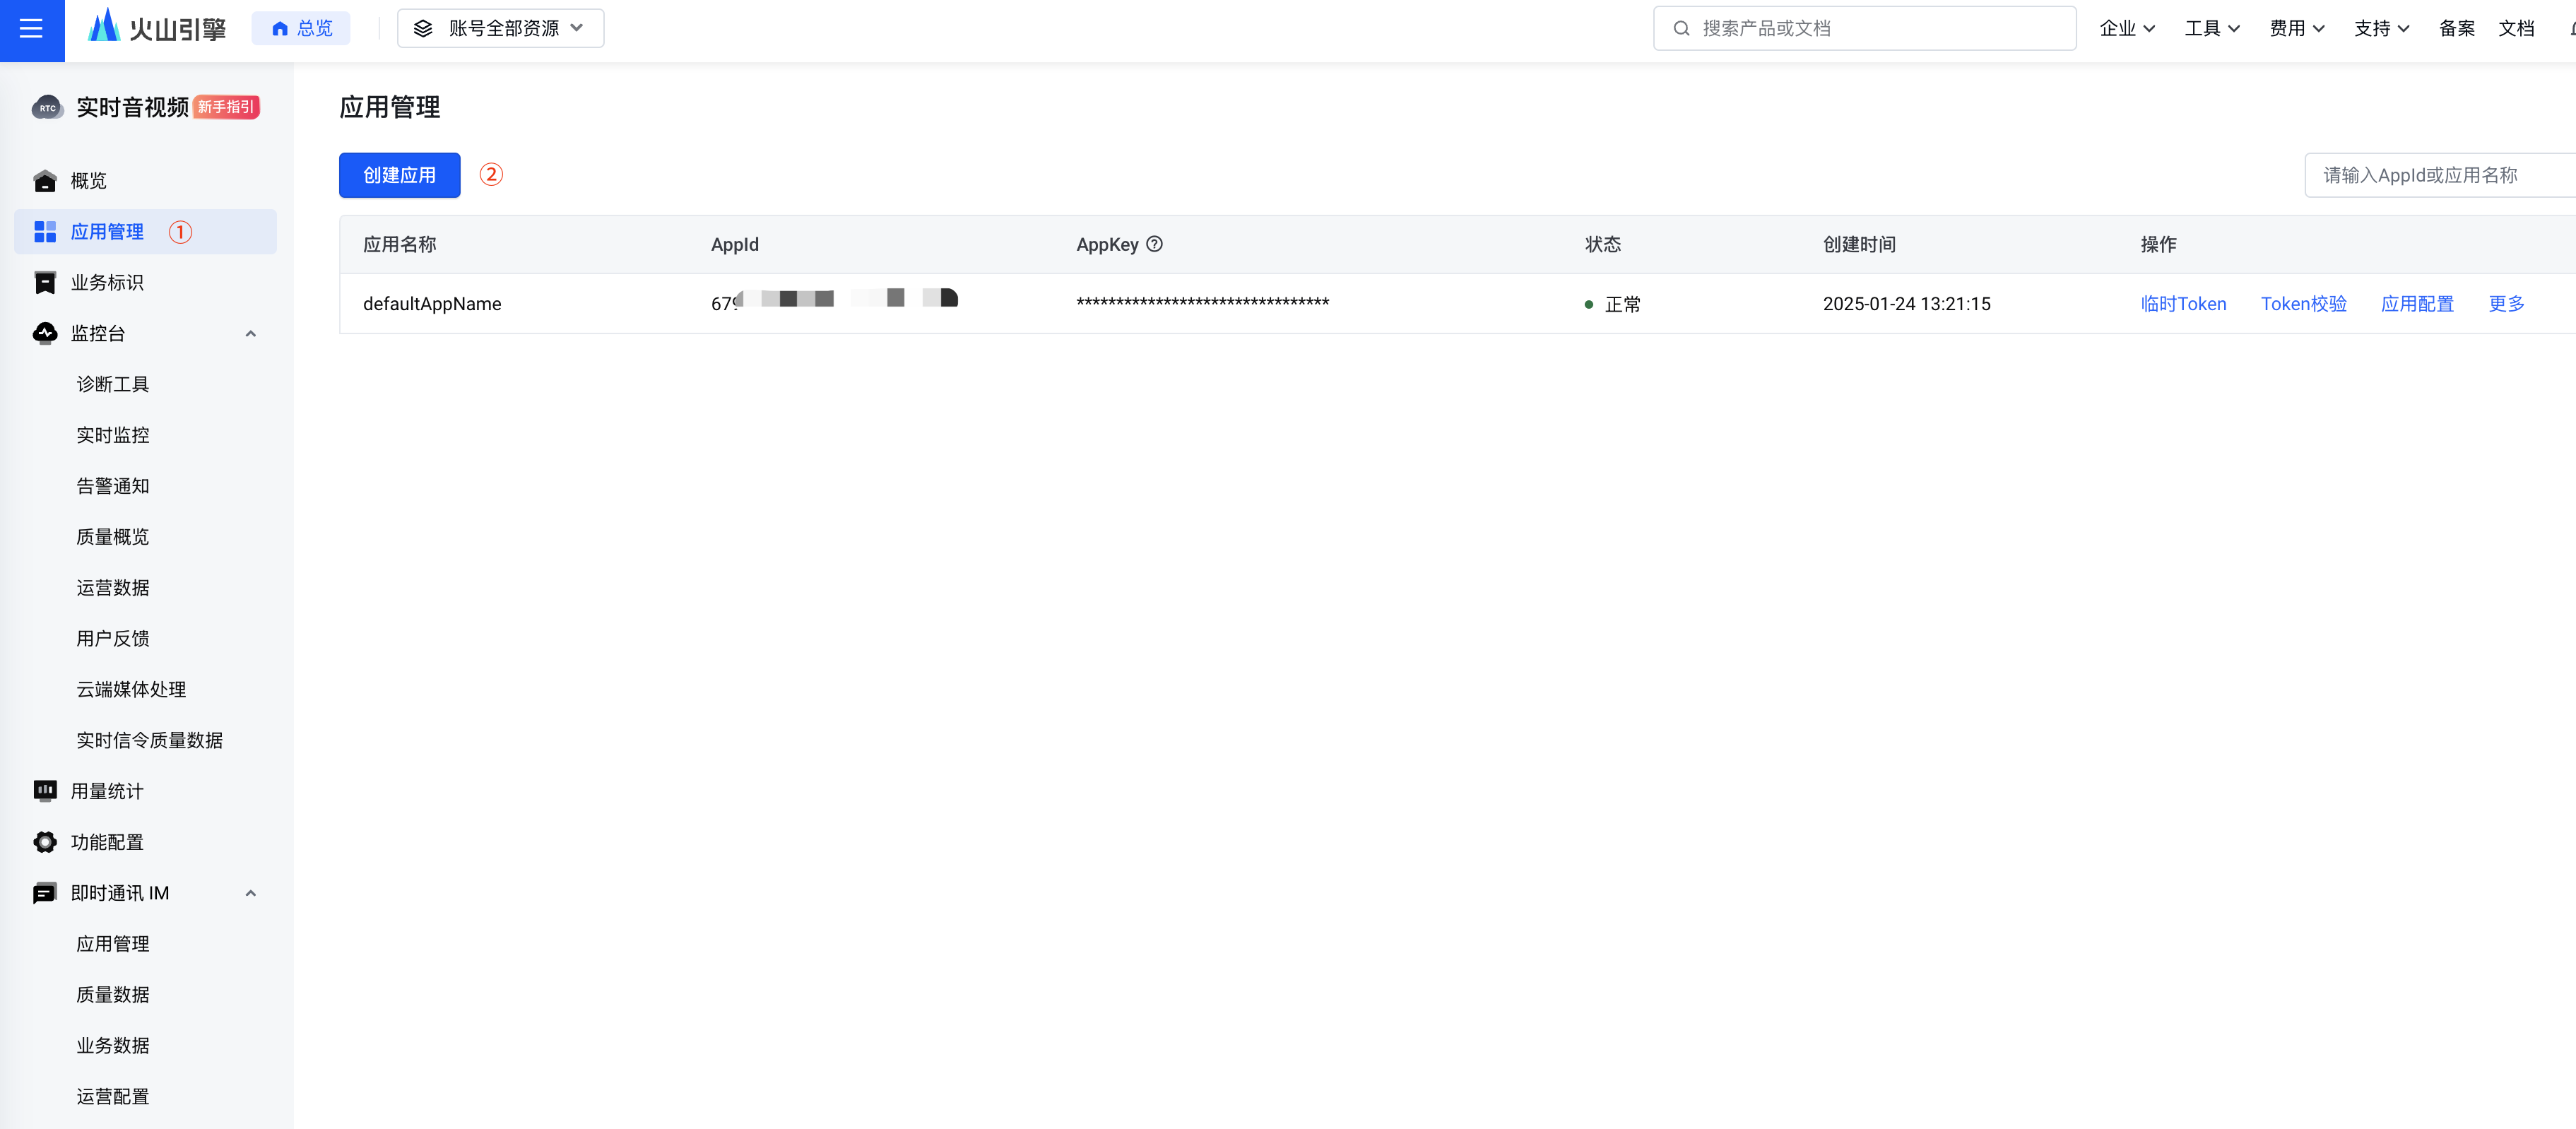Viewport: 2576px width, 1129px height.
Task: Click the 用量统计 chart icon
Action: point(45,791)
